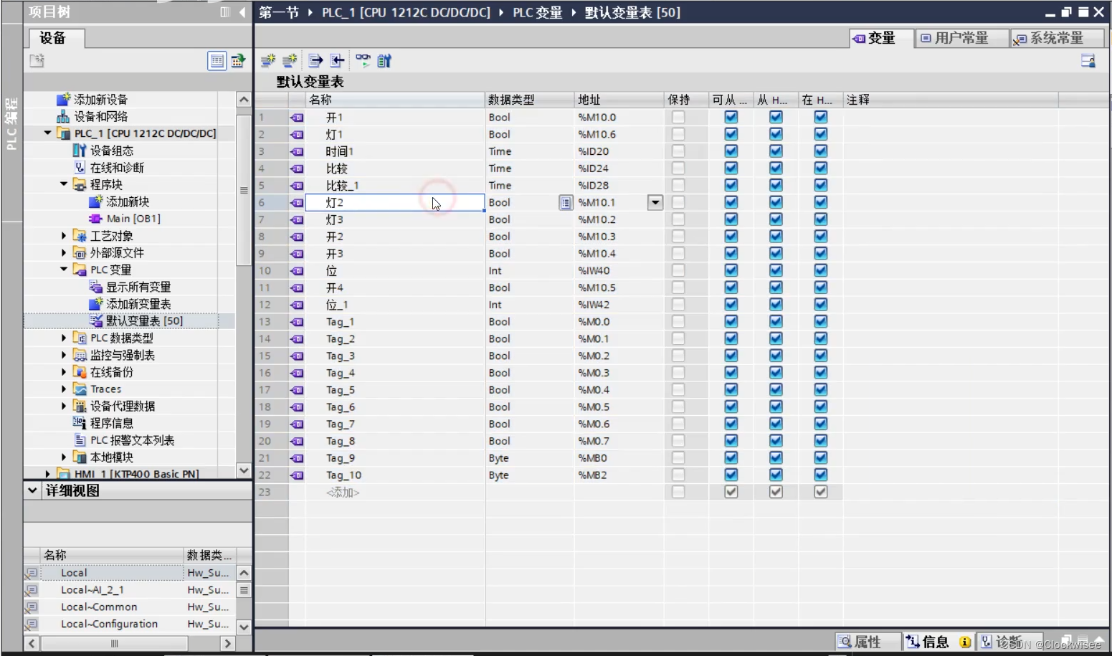Click the import tags toolbar icon

pyautogui.click(x=337, y=61)
